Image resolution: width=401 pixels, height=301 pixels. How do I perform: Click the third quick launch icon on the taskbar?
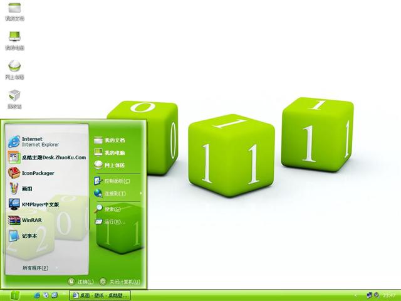(55, 295)
